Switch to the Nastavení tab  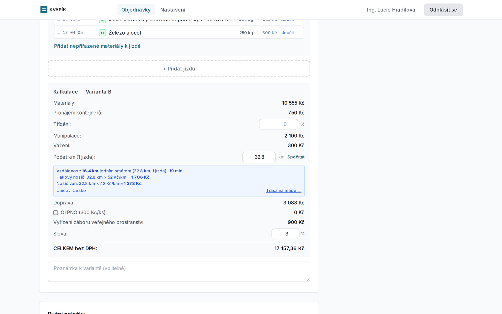pyautogui.click(x=173, y=10)
